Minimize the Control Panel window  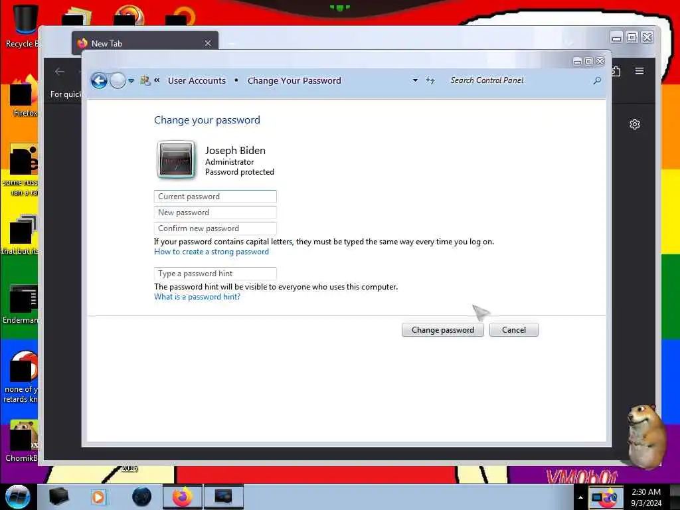[577, 62]
